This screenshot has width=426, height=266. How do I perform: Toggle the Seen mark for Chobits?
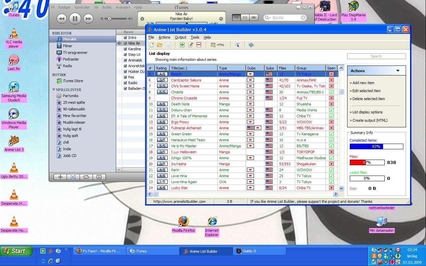click(331, 92)
